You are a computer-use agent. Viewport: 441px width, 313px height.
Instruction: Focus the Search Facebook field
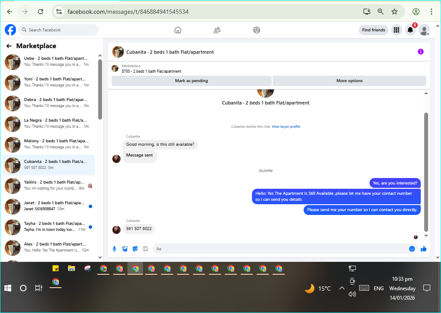59,30
